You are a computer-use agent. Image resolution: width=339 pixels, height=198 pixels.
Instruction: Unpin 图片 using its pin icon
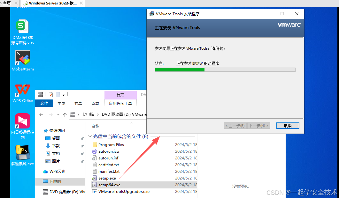click(82, 161)
